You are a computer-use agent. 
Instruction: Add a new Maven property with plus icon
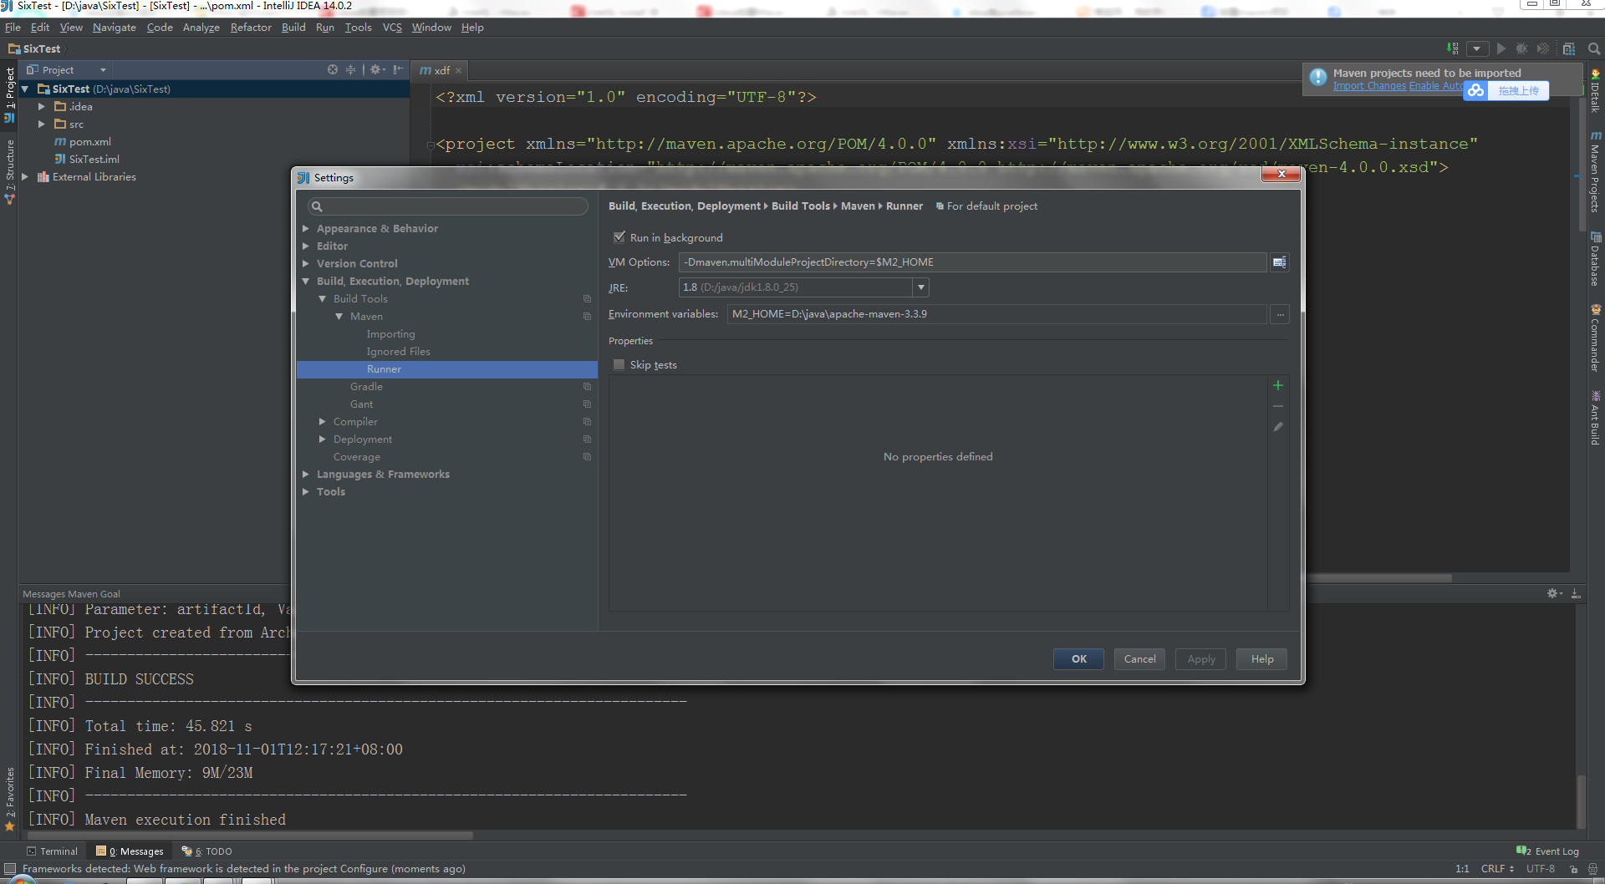point(1277,385)
